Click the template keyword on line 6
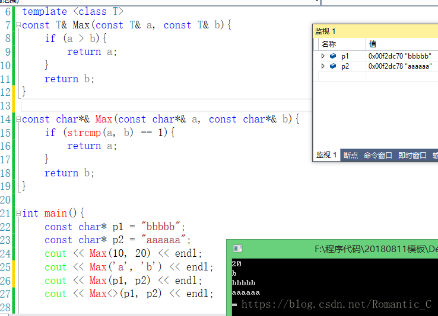This screenshot has width=438, height=316. 45,11
